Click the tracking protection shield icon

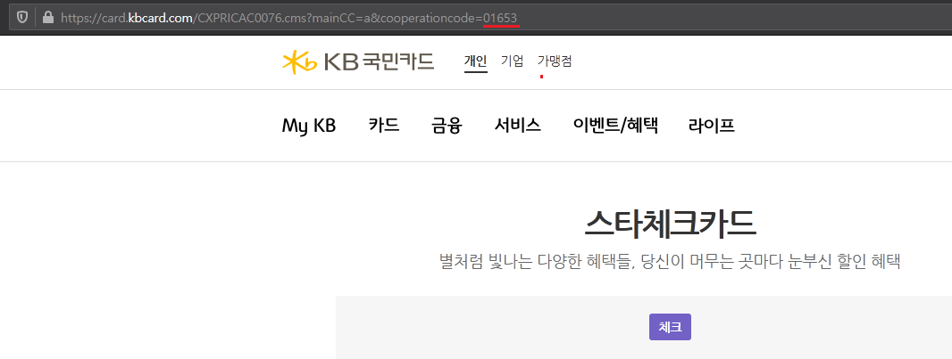pos(22,18)
